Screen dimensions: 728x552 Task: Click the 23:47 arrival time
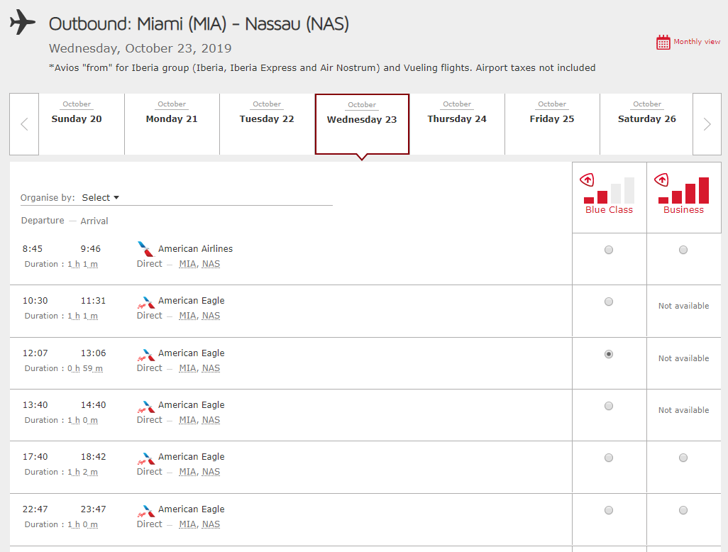(94, 509)
